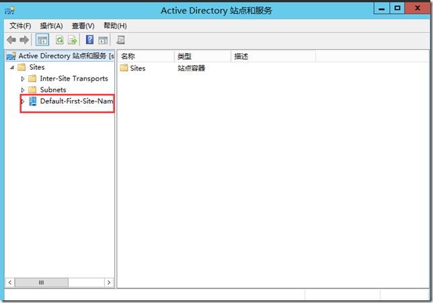The image size is (433, 303).
Task: Select Subnets label in tree
Action: [53, 89]
